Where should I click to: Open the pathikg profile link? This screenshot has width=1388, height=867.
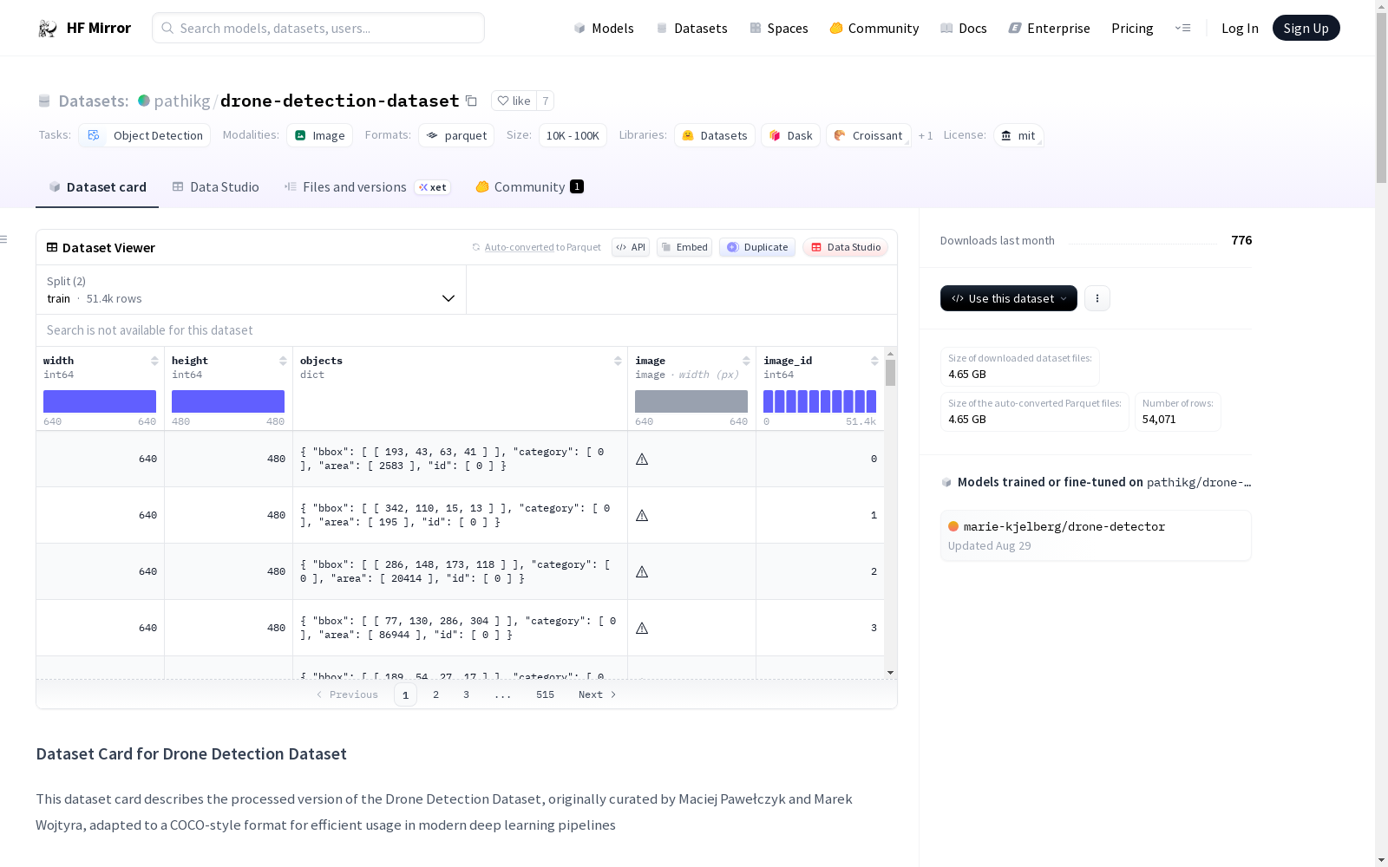182,101
